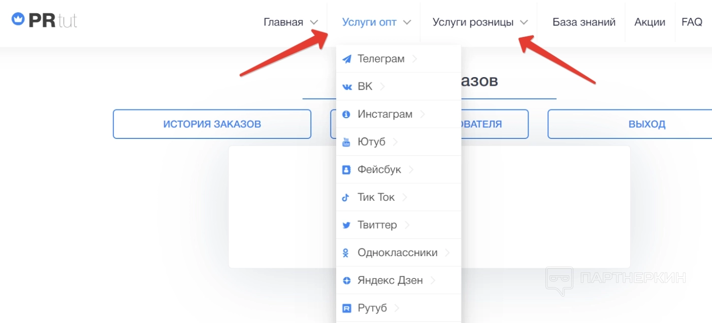Expand the Ютуб submenu arrow

pyautogui.click(x=395, y=141)
